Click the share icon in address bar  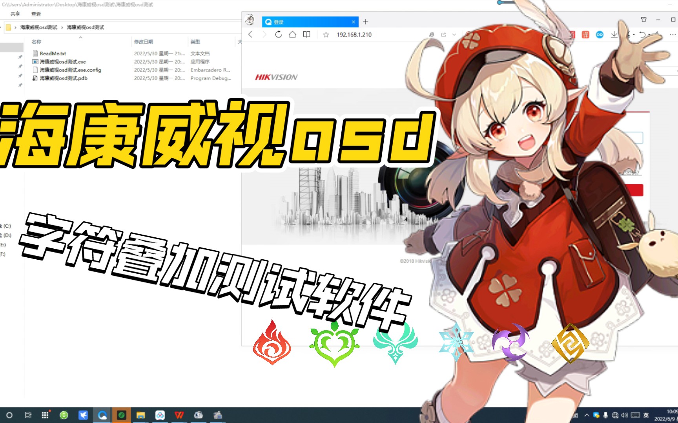click(443, 34)
